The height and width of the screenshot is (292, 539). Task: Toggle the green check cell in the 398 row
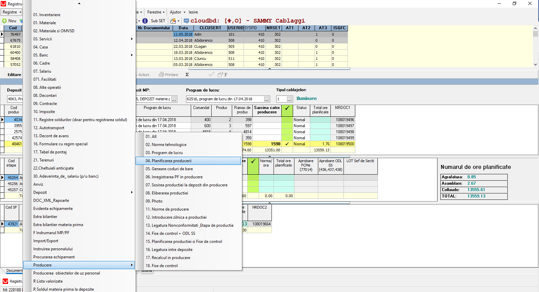pyautogui.click(x=287, y=120)
